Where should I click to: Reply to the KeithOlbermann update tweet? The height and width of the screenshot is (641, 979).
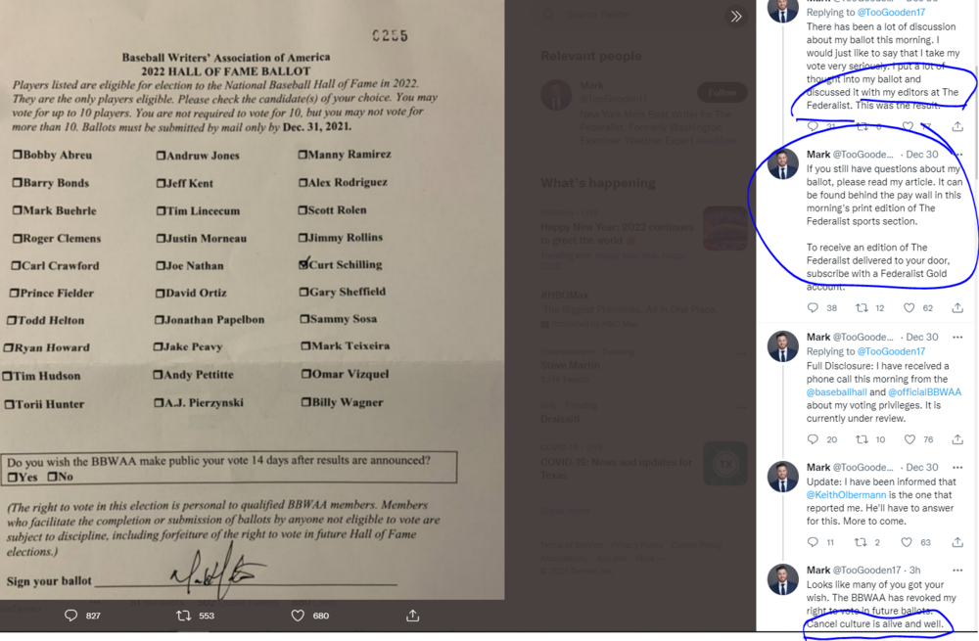(x=813, y=542)
